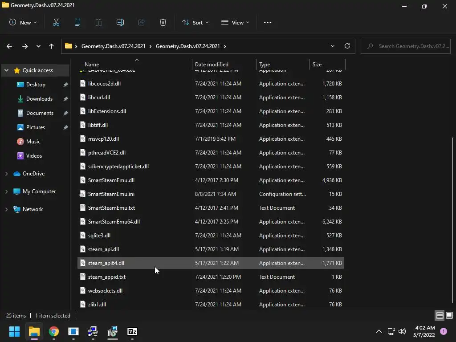Switch to details view layout icon
The height and width of the screenshot is (342, 456).
440,315
